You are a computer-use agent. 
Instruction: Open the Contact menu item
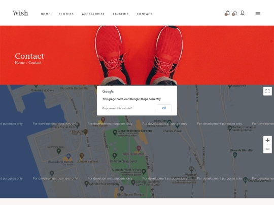click(145, 14)
